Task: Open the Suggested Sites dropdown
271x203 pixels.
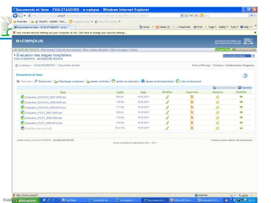Action: click(x=92, y=22)
